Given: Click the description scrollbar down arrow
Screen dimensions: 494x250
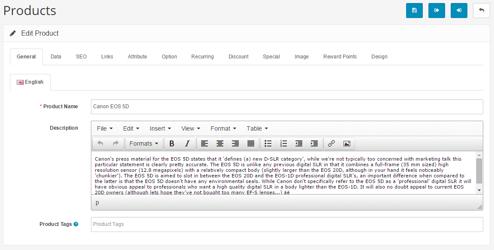Looking at the screenshot, I should (x=479, y=190).
